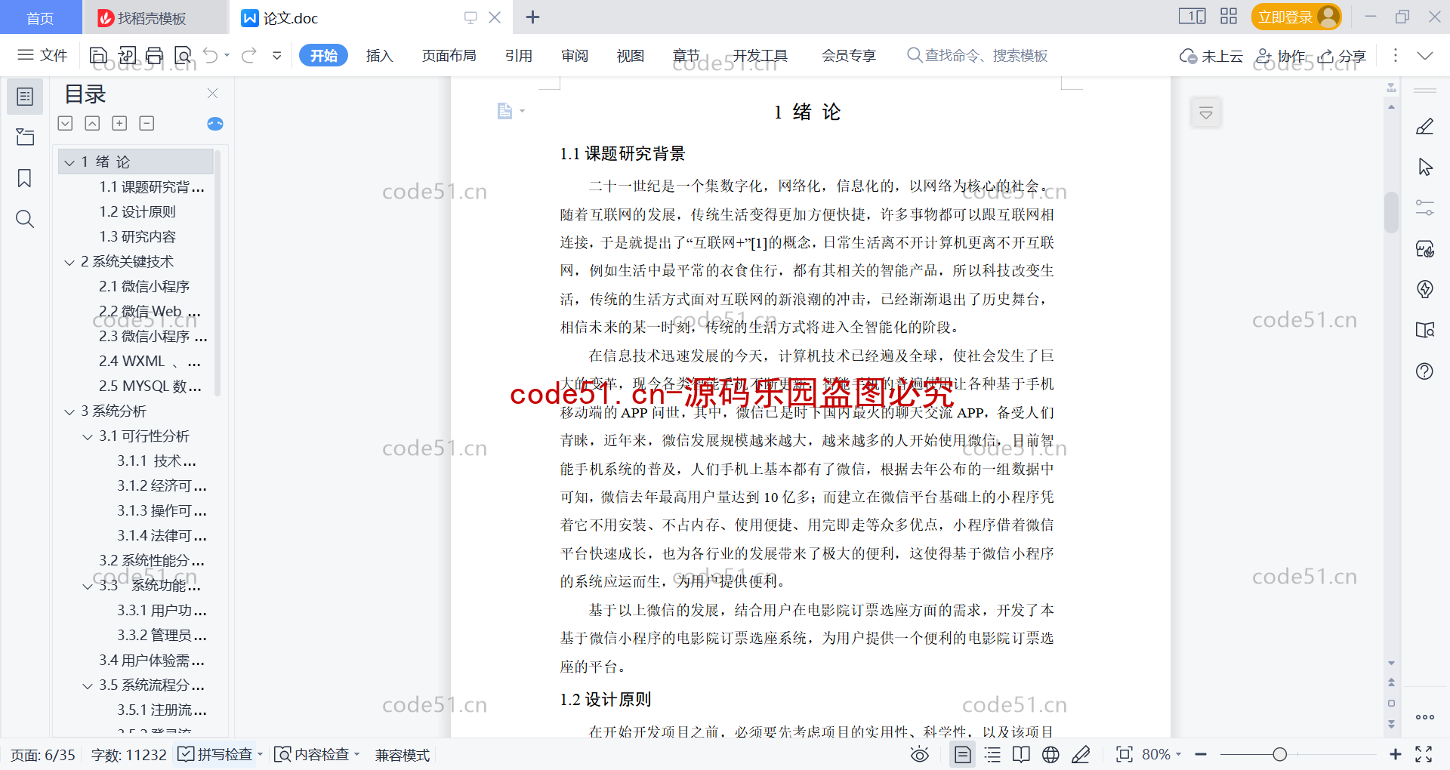The width and height of the screenshot is (1450, 770).
Task: Close the 目录 panel
Action: tap(213, 94)
